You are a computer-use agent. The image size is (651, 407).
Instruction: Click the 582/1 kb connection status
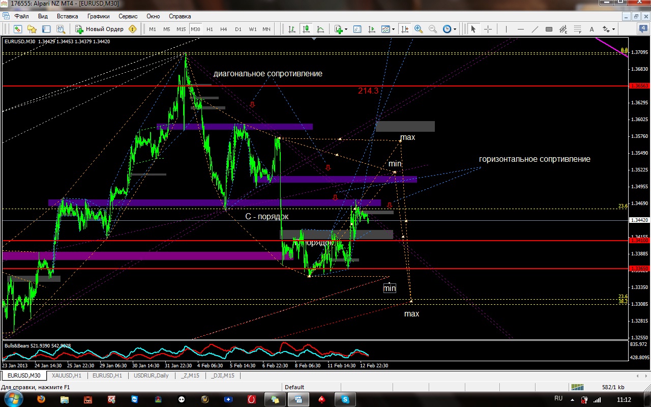(612, 387)
